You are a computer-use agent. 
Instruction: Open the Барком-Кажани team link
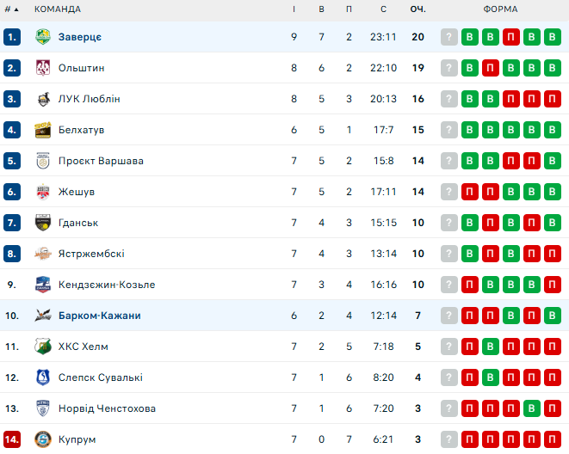coord(99,316)
